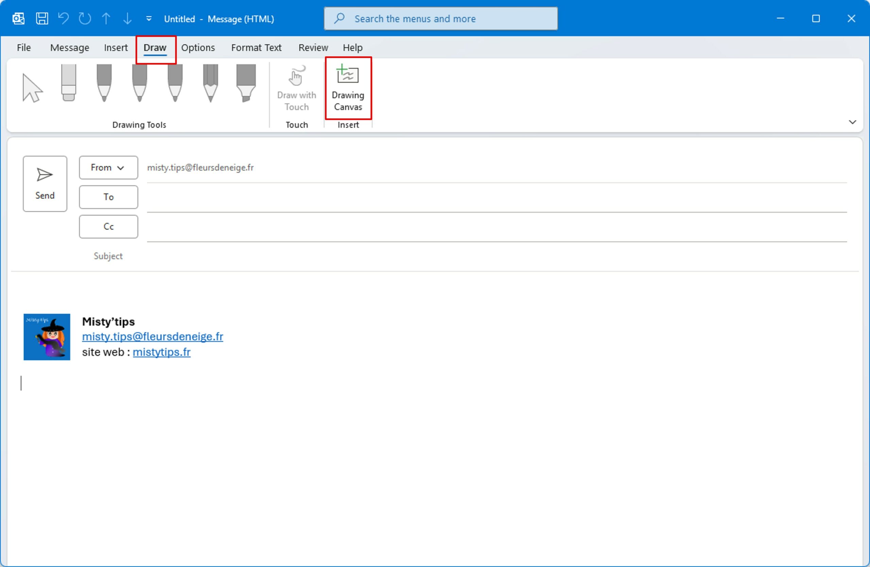Choose the Select arrow cursor tool

tap(33, 88)
